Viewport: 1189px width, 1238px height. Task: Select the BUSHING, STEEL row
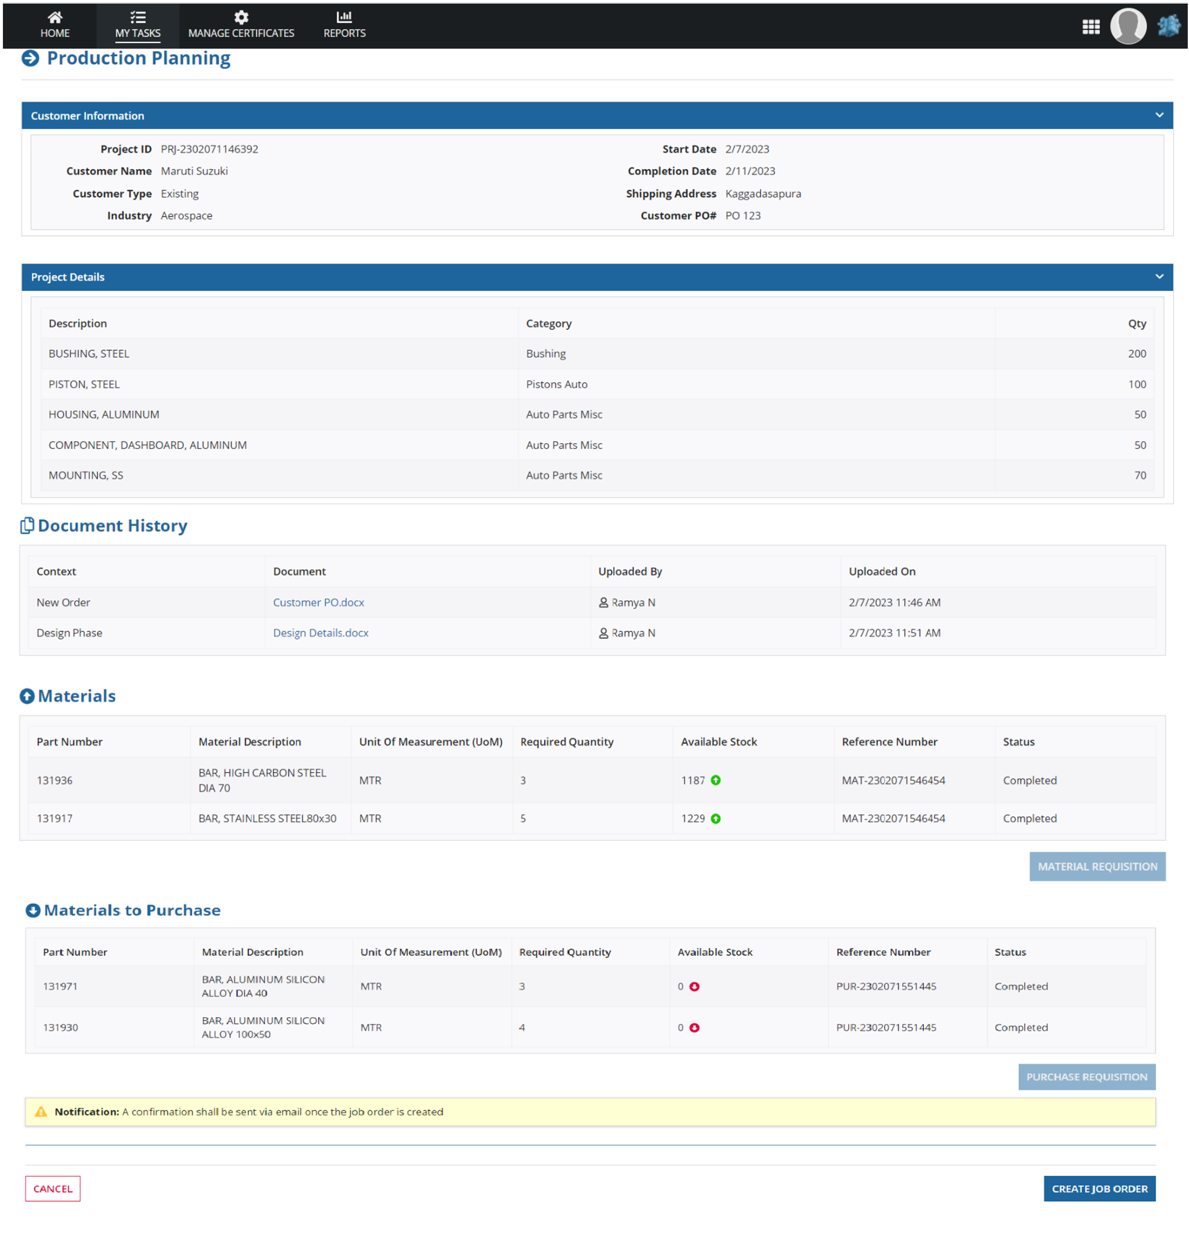(597, 354)
